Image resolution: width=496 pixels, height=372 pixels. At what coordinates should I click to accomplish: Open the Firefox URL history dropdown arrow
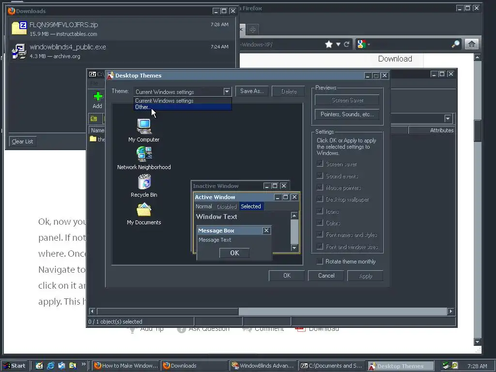338,44
